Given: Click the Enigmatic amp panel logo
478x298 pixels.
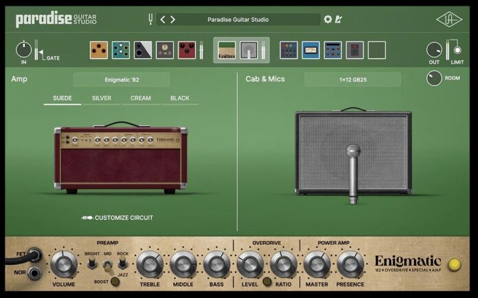Looking at the screenshot, I should click(408, 263).
